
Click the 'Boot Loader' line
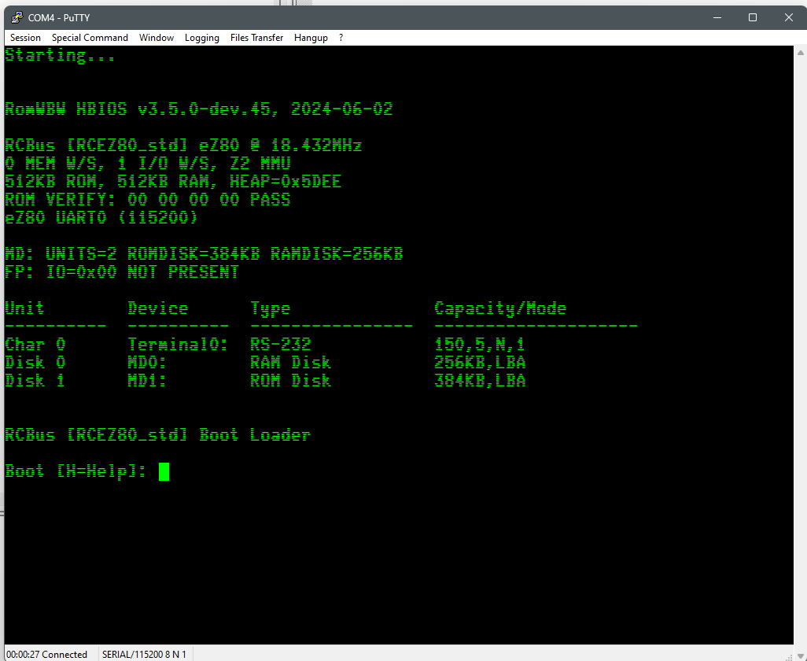click(x=158, y=435)
